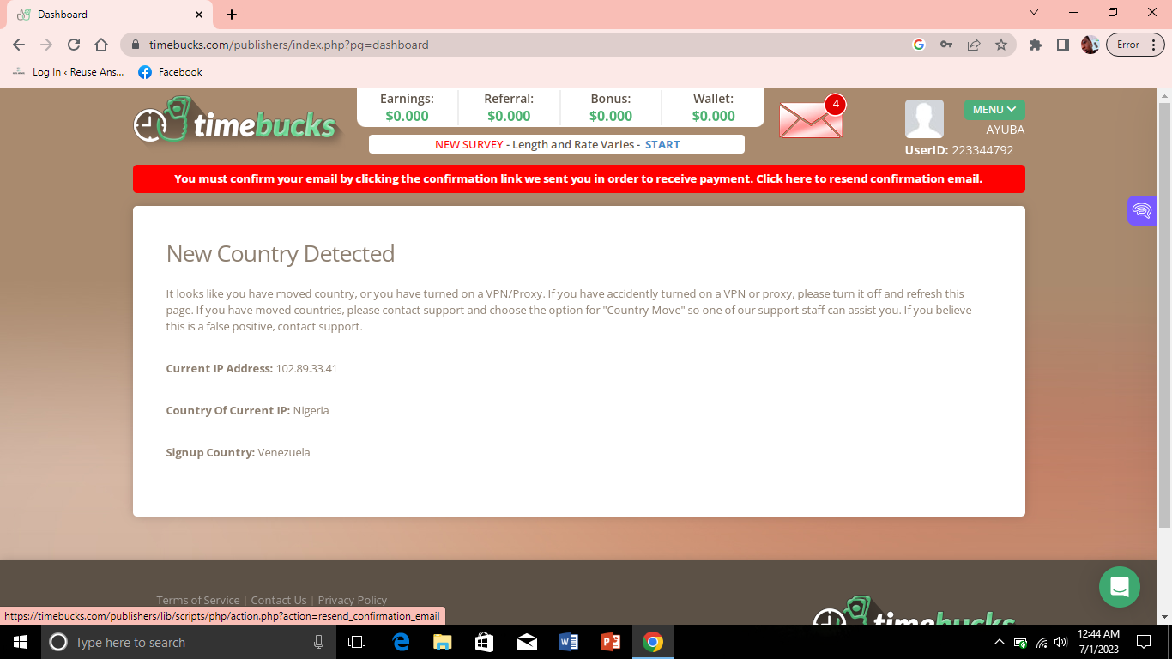
Task: Click the username AYUBA
Action: pyautogui.click(x=1006, y=130)
